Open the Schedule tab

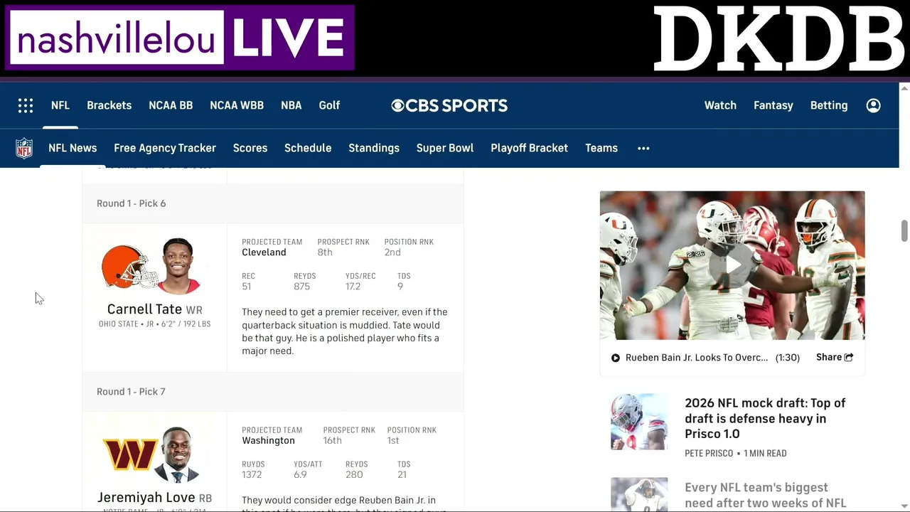point(308,148)
